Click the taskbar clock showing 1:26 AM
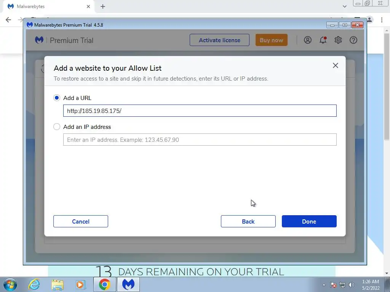Viewport: 390px width, 292px height. [371, 285]
